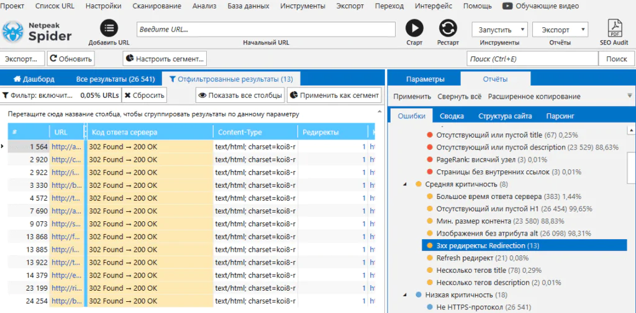Open the Запустить tools dropdown

click(499, 30)
